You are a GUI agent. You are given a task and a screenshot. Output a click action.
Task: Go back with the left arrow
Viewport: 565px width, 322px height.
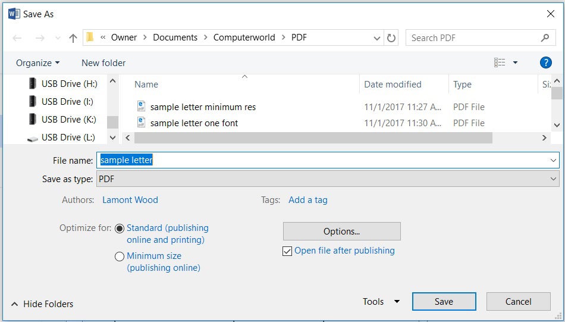(x=17, y=38)
